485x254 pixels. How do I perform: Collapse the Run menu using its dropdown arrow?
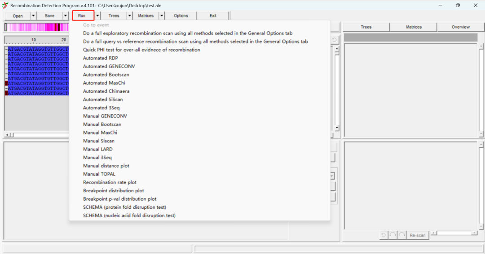pyautogui.click(x=97, y=15)
